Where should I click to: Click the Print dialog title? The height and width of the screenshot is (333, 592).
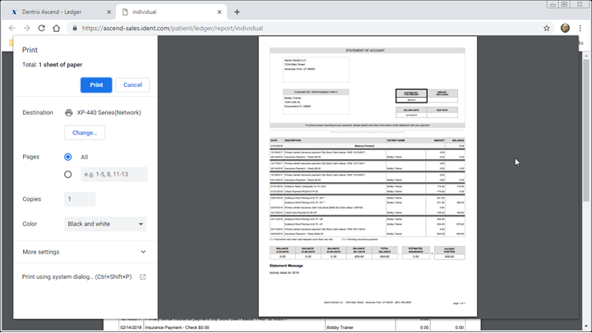[30, 50]
